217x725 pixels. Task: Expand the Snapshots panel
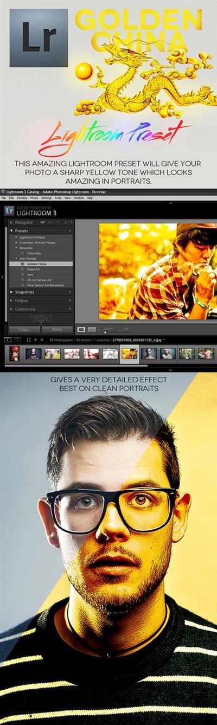click(11, 292)
